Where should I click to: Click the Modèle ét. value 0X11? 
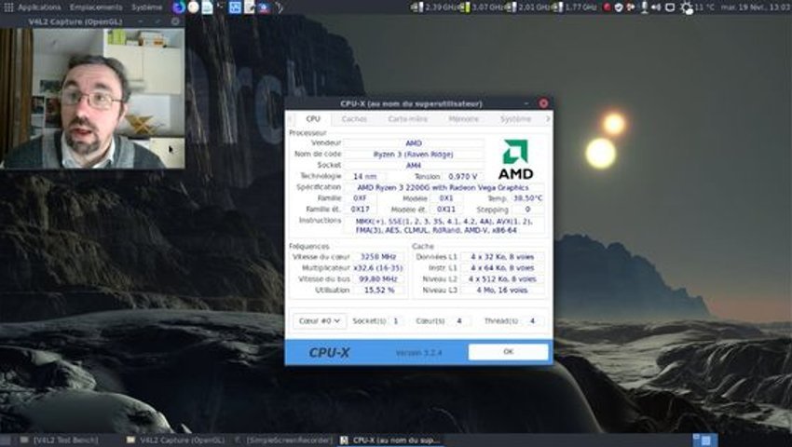coord(446,210)
